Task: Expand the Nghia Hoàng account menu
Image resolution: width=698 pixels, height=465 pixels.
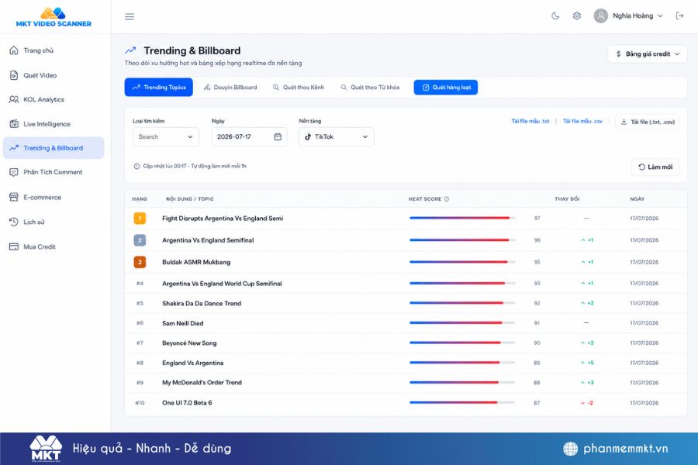Action: click(x=628, y=16)
